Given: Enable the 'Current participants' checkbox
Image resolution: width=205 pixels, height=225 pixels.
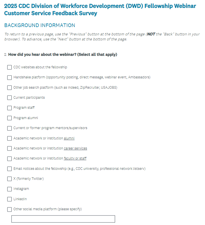Looking at the screenshot, I should pyautogui.click(x=9, y=98).
